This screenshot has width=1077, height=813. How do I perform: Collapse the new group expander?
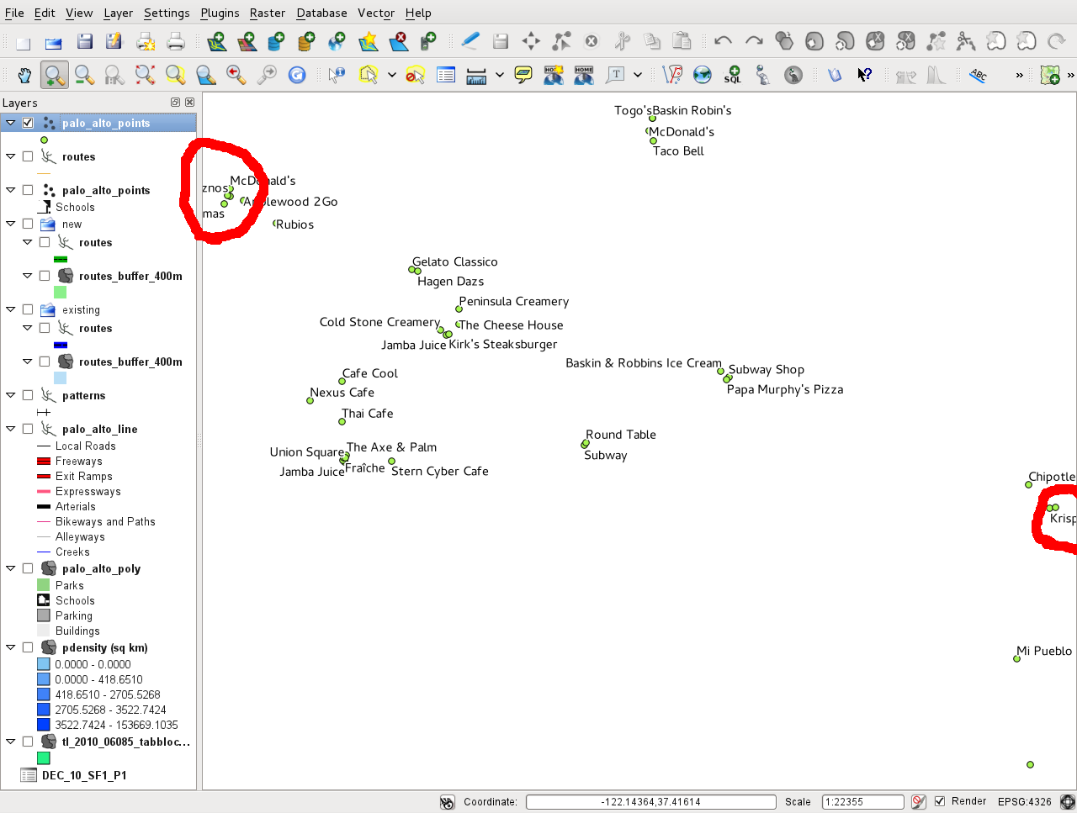(x=11, y=224)
